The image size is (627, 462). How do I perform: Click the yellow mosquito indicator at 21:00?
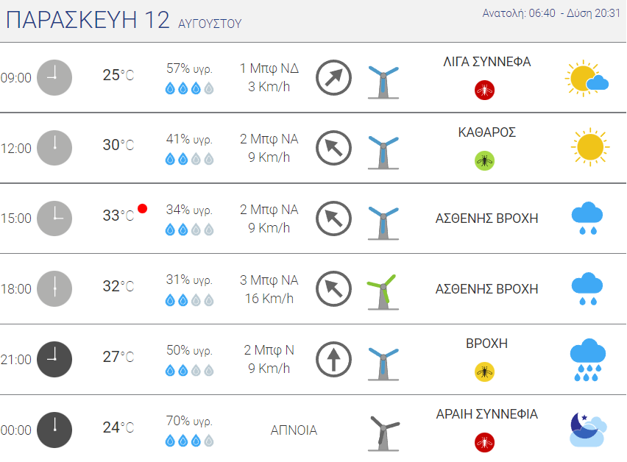pos(485,372)
